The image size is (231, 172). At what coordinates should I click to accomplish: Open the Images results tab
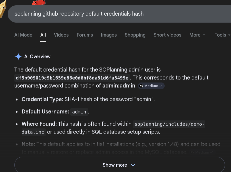[109, 35]
